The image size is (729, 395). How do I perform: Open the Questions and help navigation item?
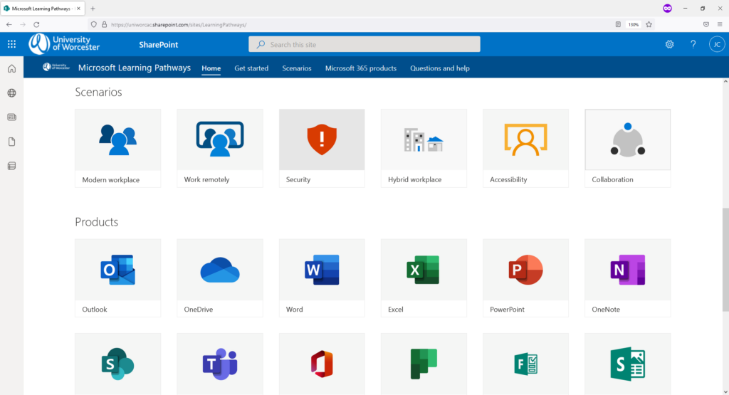point(440,68)
